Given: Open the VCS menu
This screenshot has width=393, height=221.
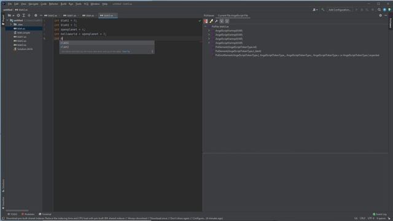Looking at the screenshot, I should (86, 4).
